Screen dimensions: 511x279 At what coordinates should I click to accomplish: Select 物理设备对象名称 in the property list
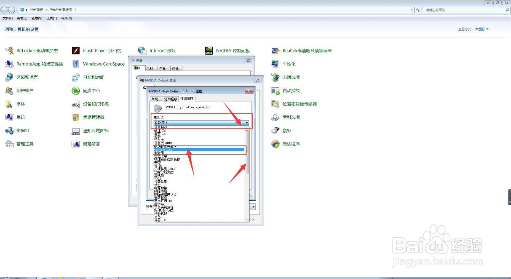(199, 159)
